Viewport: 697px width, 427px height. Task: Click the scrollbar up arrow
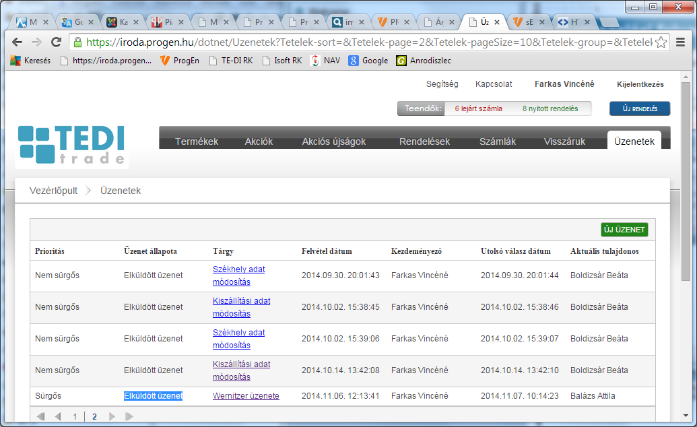coord(686,77)
